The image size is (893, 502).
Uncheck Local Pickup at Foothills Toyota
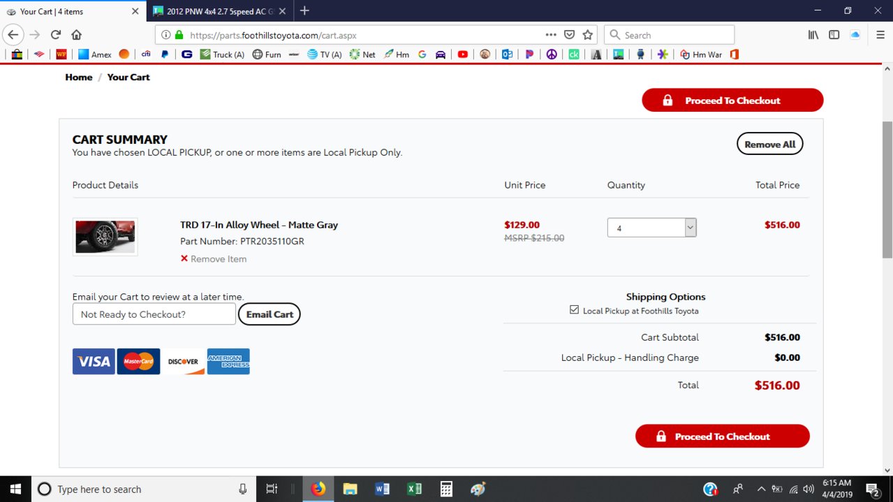click(575, 310)
